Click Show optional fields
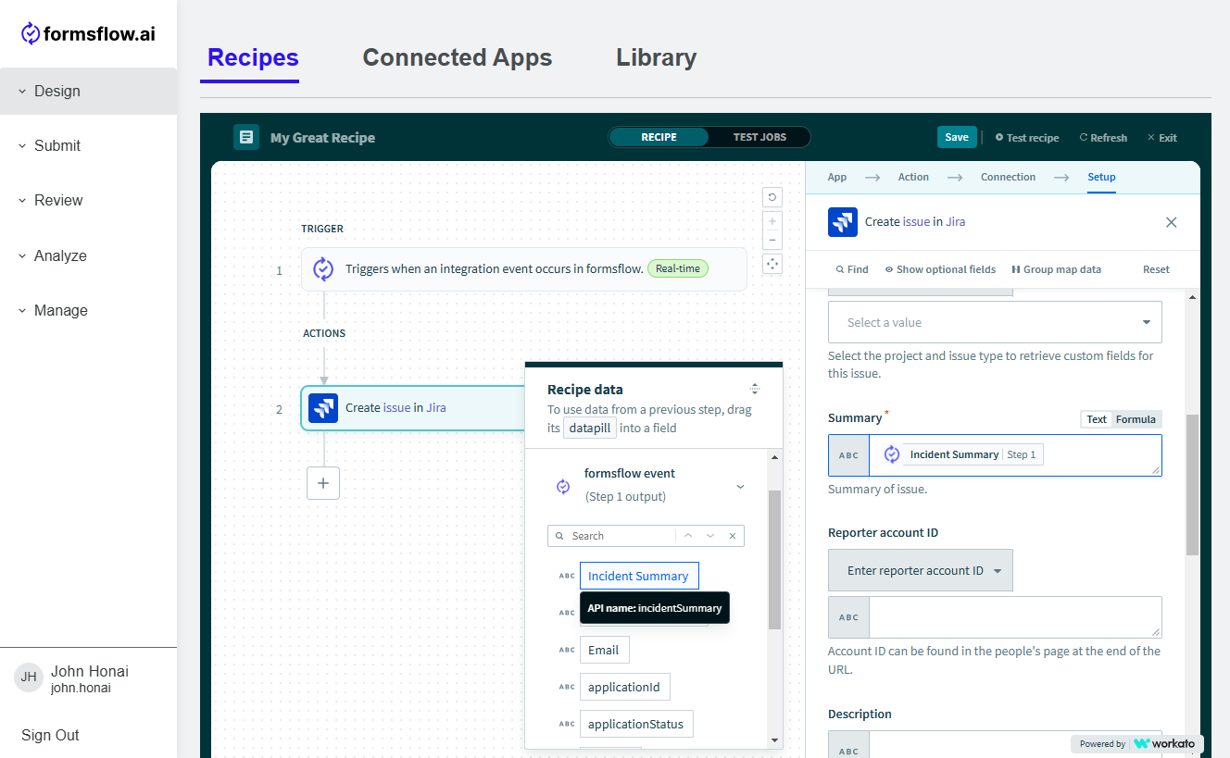 (940, 269)
